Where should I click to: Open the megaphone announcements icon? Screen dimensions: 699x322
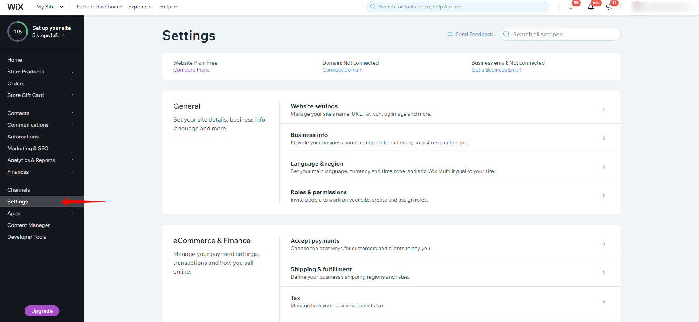610,7
